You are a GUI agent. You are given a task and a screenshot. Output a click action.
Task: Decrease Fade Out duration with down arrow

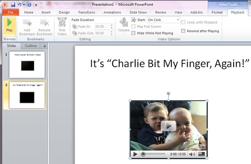111,34
